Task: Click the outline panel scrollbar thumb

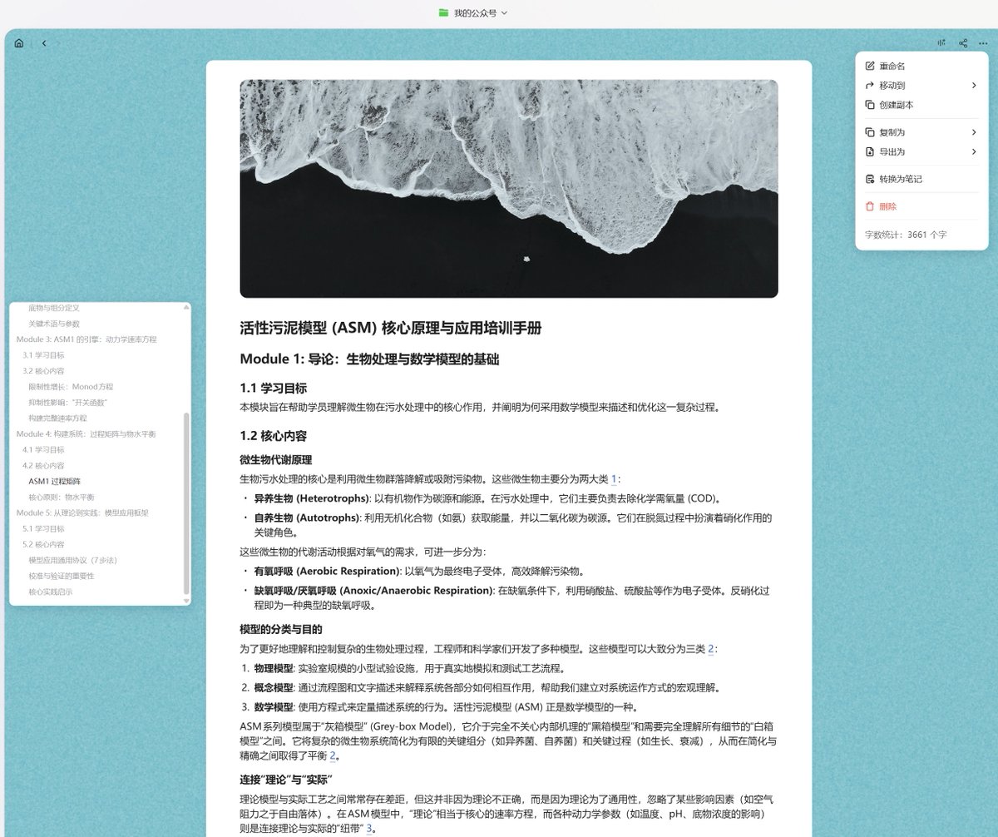Action: (186, 503)
